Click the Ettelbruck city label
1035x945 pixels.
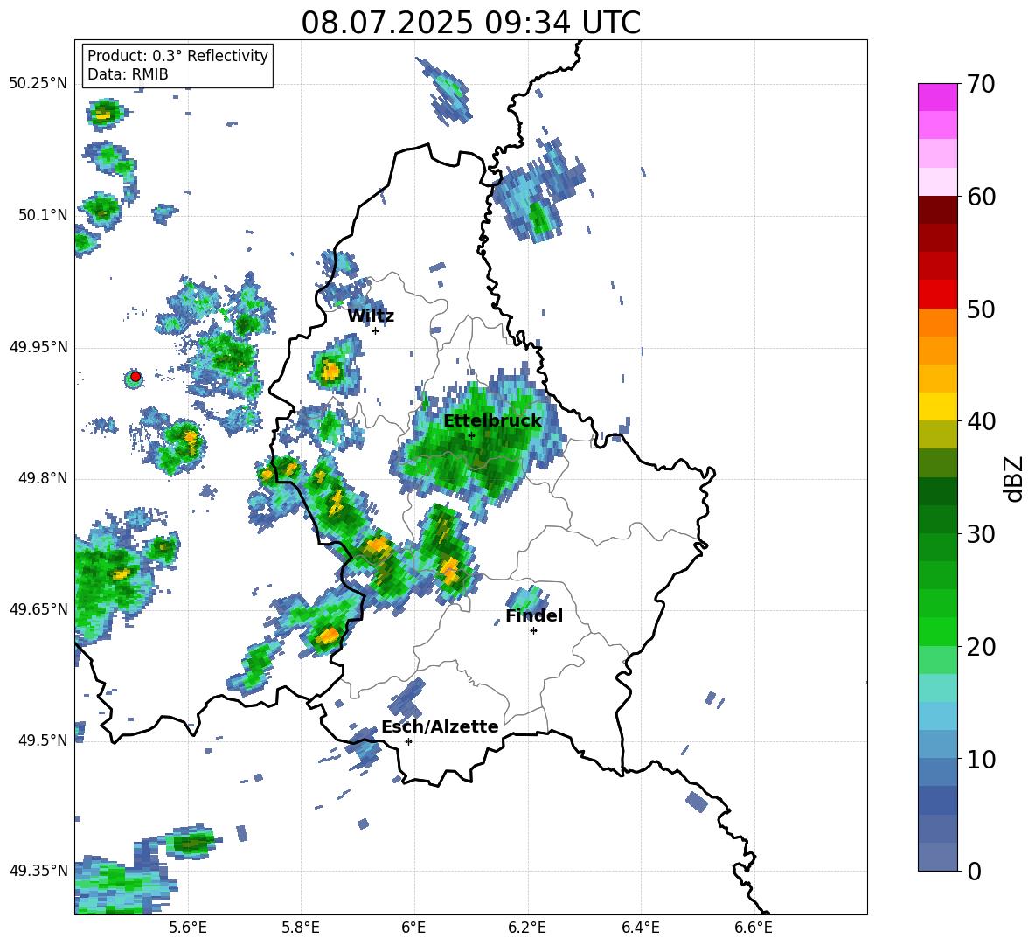pyautogui.click(x=492, y=421)
